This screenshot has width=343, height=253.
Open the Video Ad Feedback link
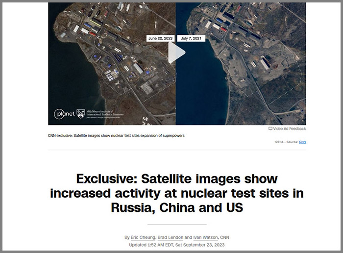pyautogui.click(x=290, y=128)
